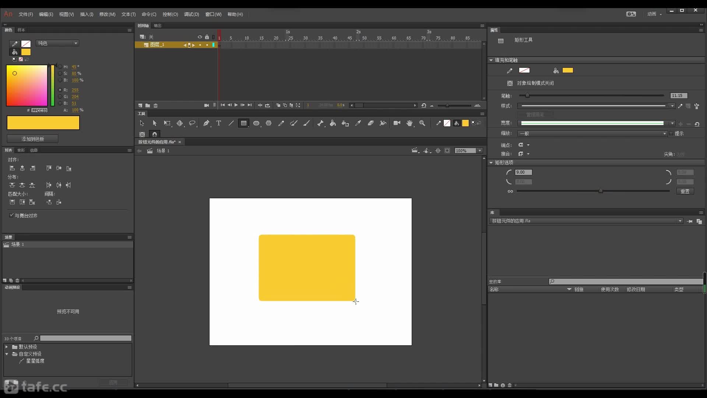This screenshot has height=398, width=707.
Task: Select the Oval tool
Action: pyautogui.click(x=257, y=123)
